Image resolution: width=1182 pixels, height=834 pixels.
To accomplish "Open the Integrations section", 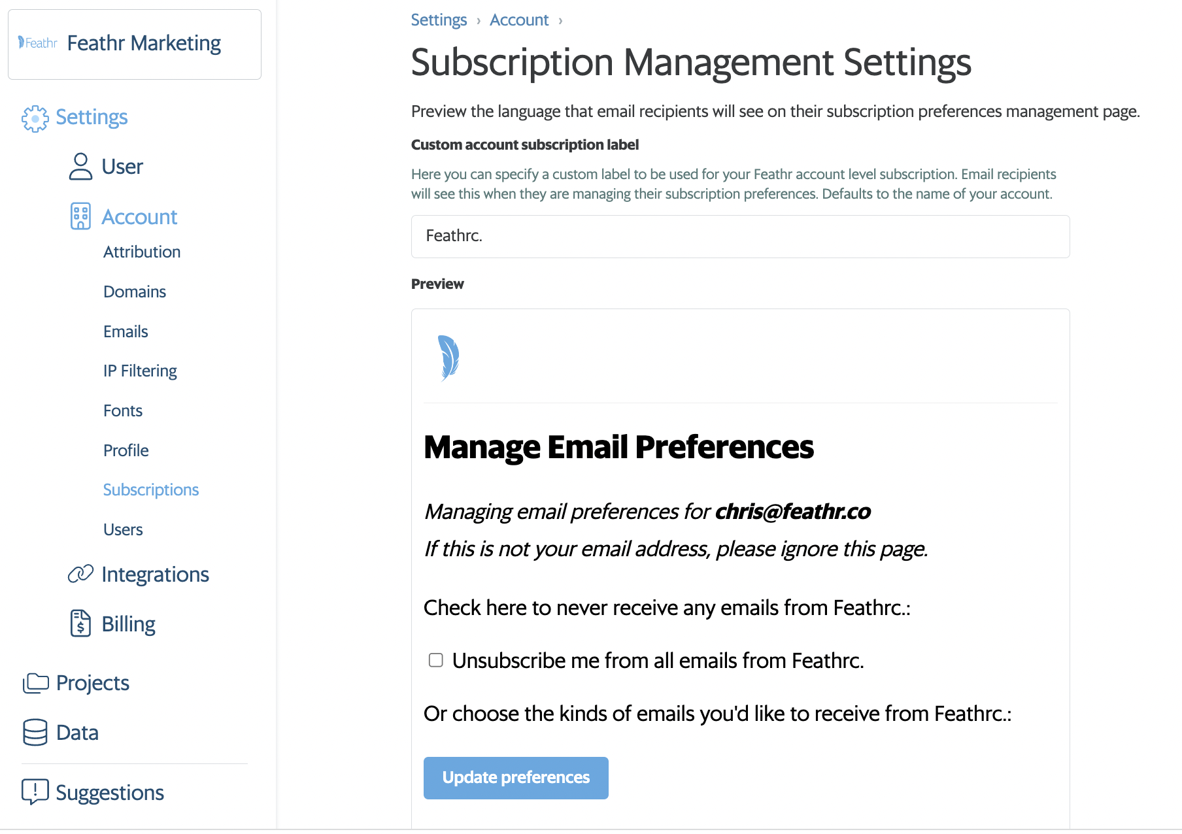I will coord(155,575).
